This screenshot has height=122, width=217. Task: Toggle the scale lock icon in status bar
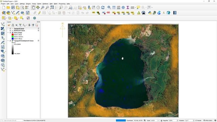click(161, 121)
